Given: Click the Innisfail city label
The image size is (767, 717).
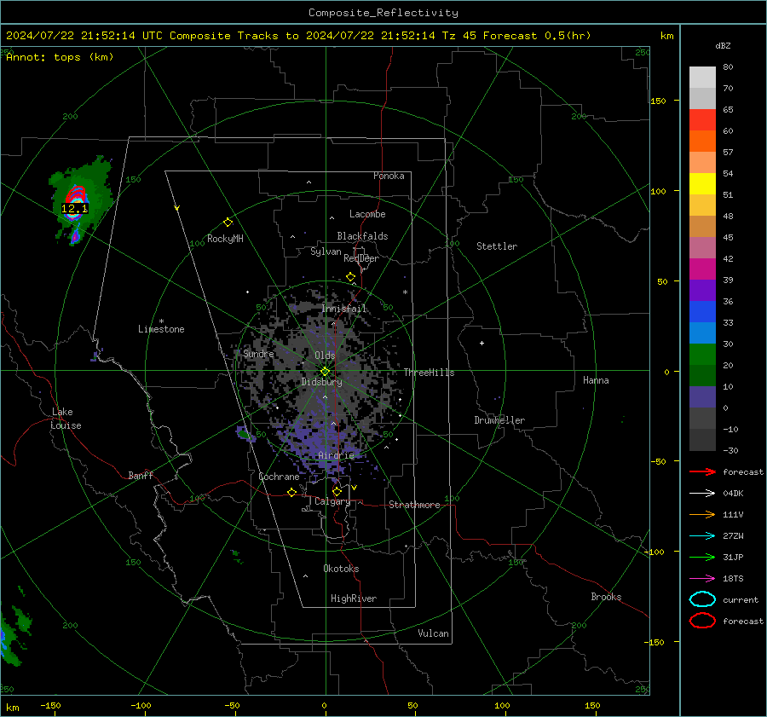Looking at the screenshot, I should coord(344,309).
